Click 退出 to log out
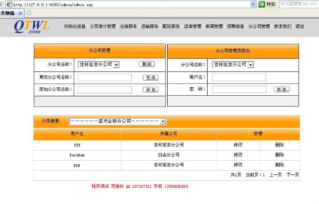This screenshot has height=204, width=319. 299,26
